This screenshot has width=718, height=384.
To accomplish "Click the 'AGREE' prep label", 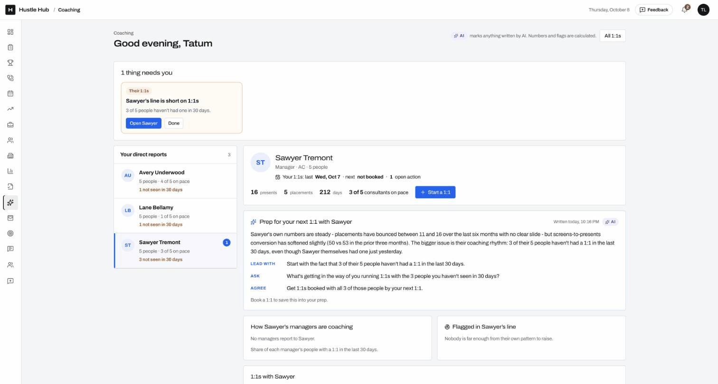I will [258, 288].
